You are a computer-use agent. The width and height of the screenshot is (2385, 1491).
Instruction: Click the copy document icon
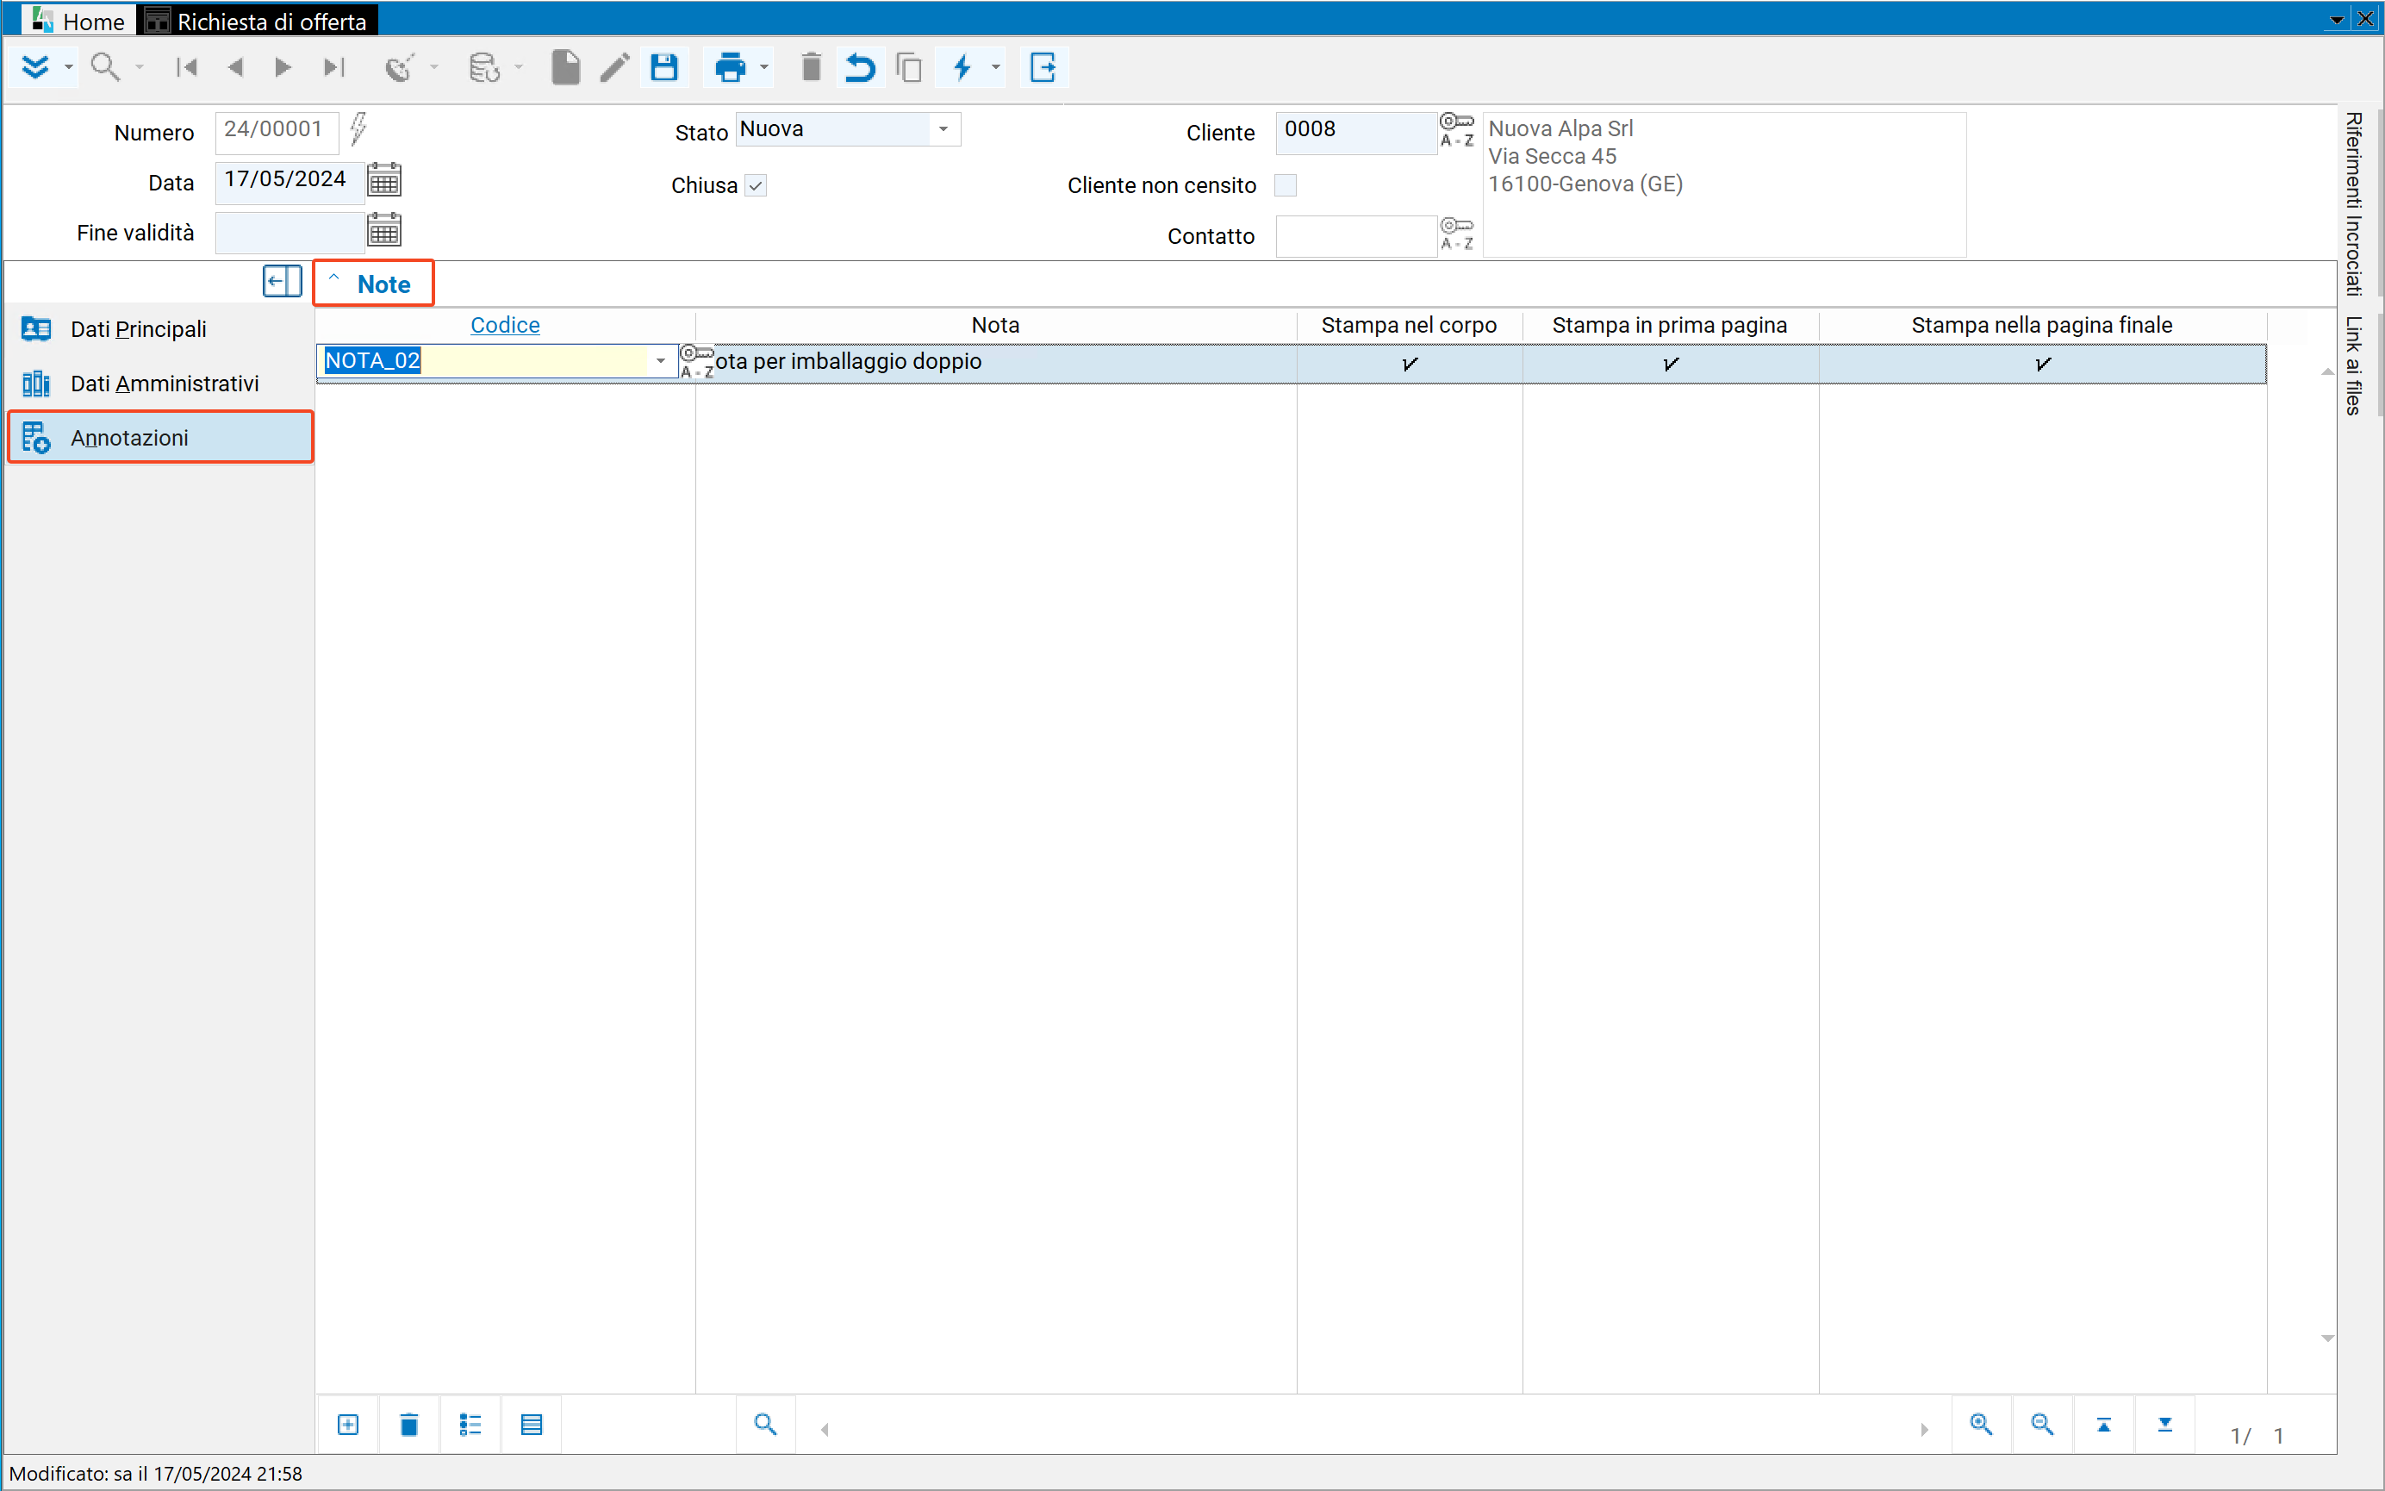(x=909, y=67)
